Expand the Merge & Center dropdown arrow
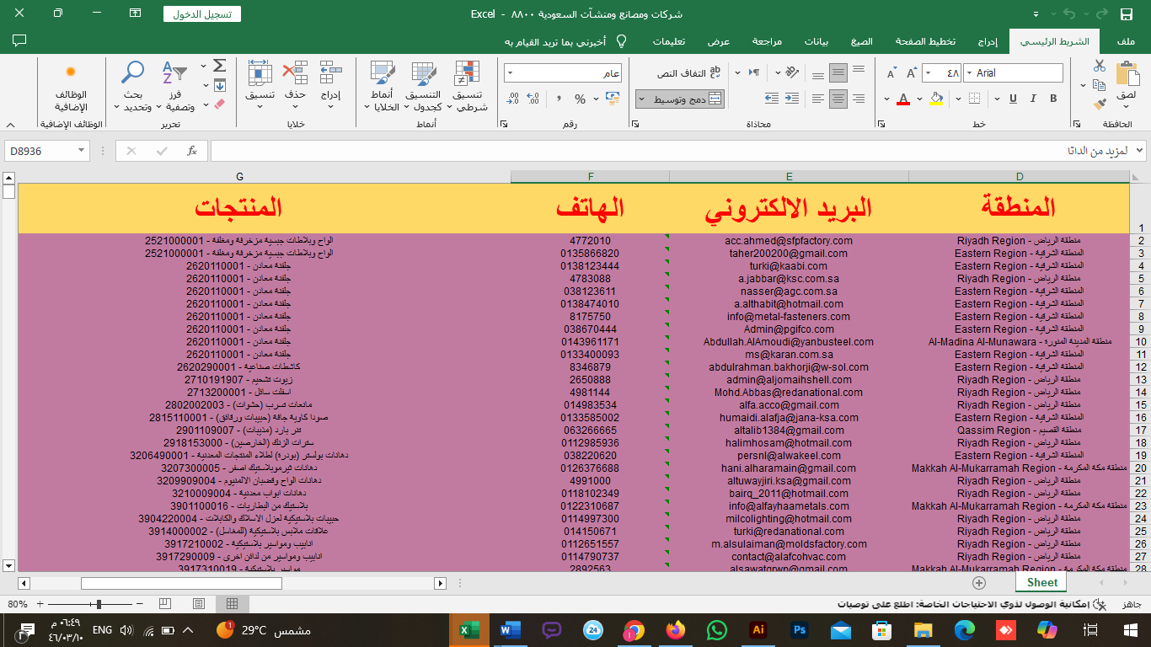 (642, 99)
